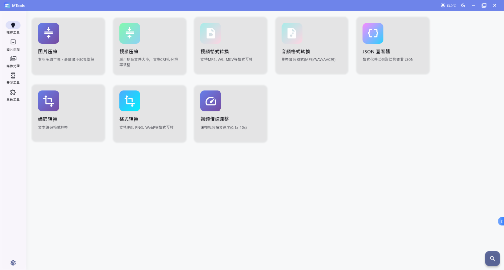Open the 视频倍速调整 speedometer icon
Viewport: 504px width, 270px height.
[211, 101]
